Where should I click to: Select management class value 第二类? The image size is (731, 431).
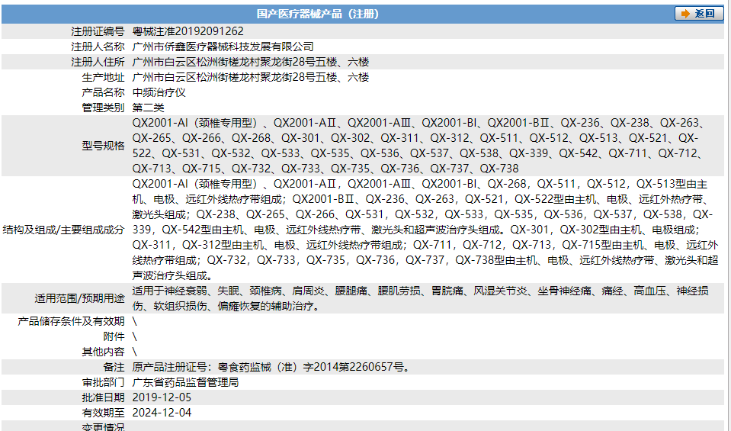point(148,108)
